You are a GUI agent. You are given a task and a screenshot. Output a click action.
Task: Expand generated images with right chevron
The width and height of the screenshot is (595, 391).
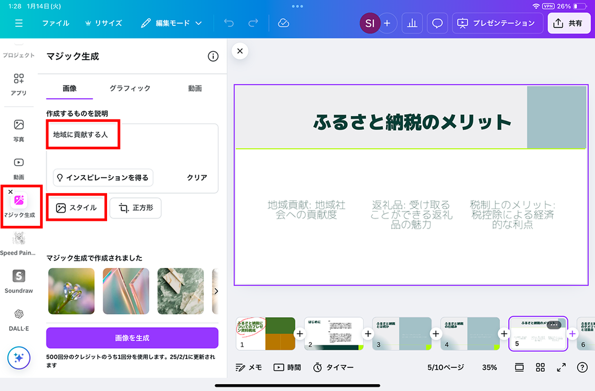pyautogui.click(x=216, y=291)
